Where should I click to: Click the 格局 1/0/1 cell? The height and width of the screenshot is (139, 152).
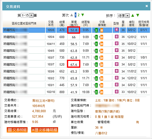click(144, 58)
